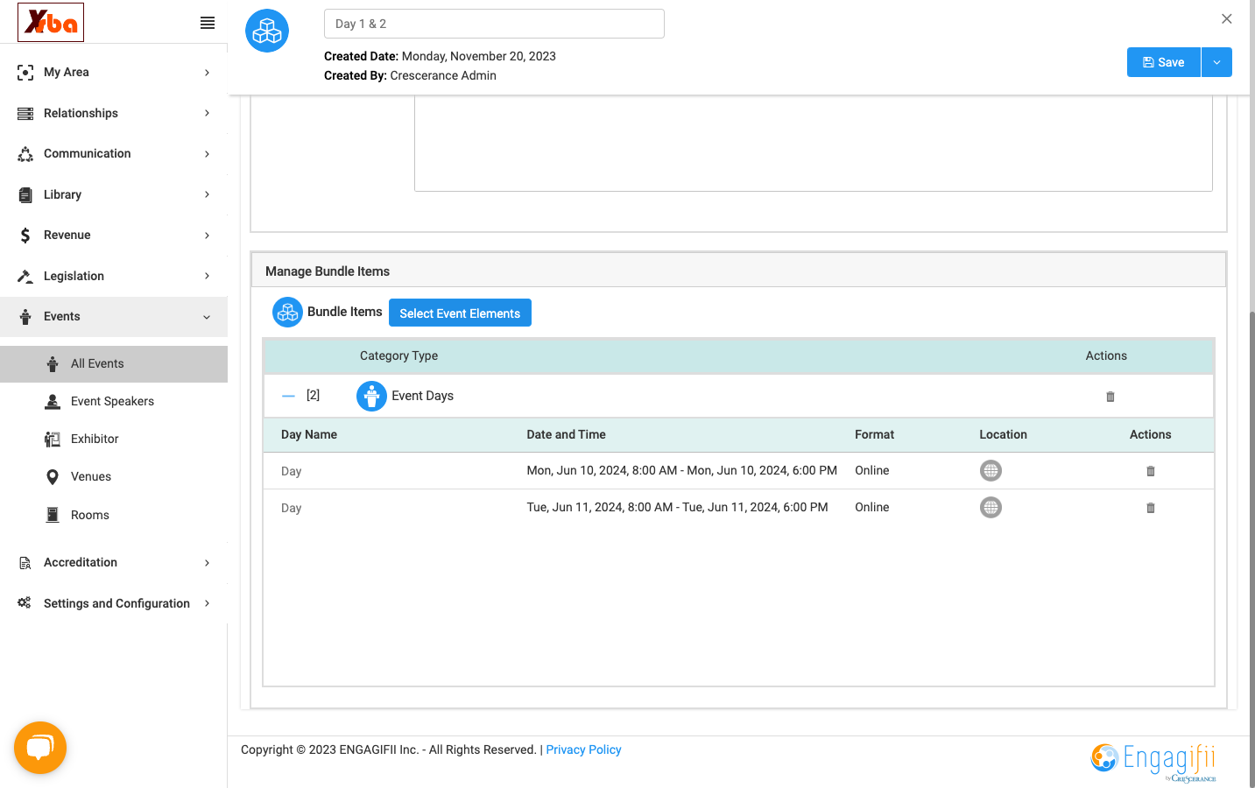Click the bundle cubes icon in header
The height and width of the screenshot is (788, 1255).
[267, 31]
